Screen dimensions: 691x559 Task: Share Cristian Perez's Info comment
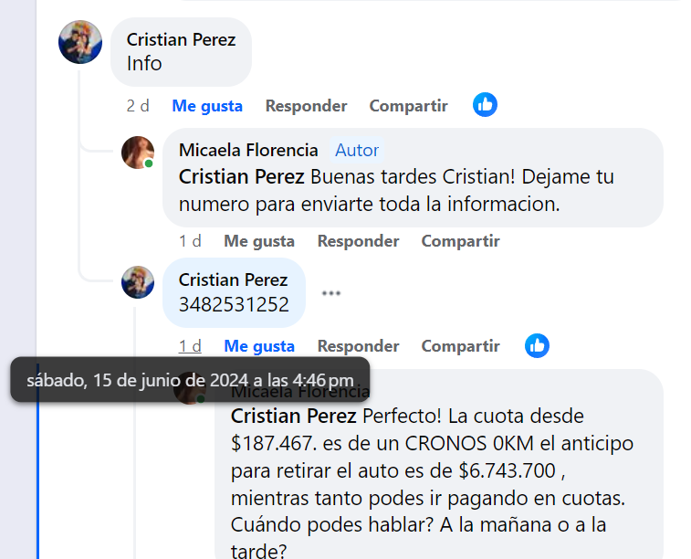[408, 106]
